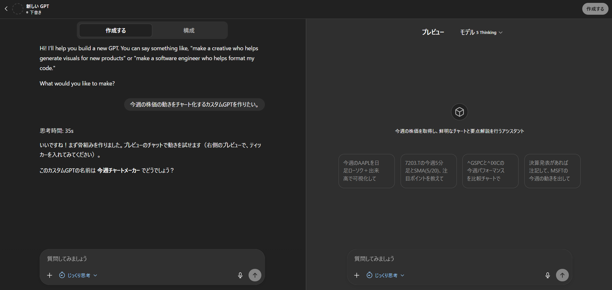Click the back arrow next to 新しい GPT
This screenshot has width=612, height=290.
(6, 9)
